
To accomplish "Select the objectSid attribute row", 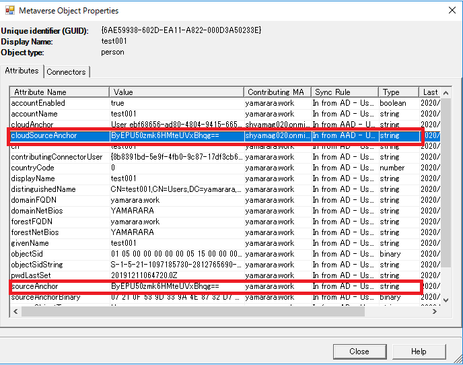I will (x=225, y=254).
